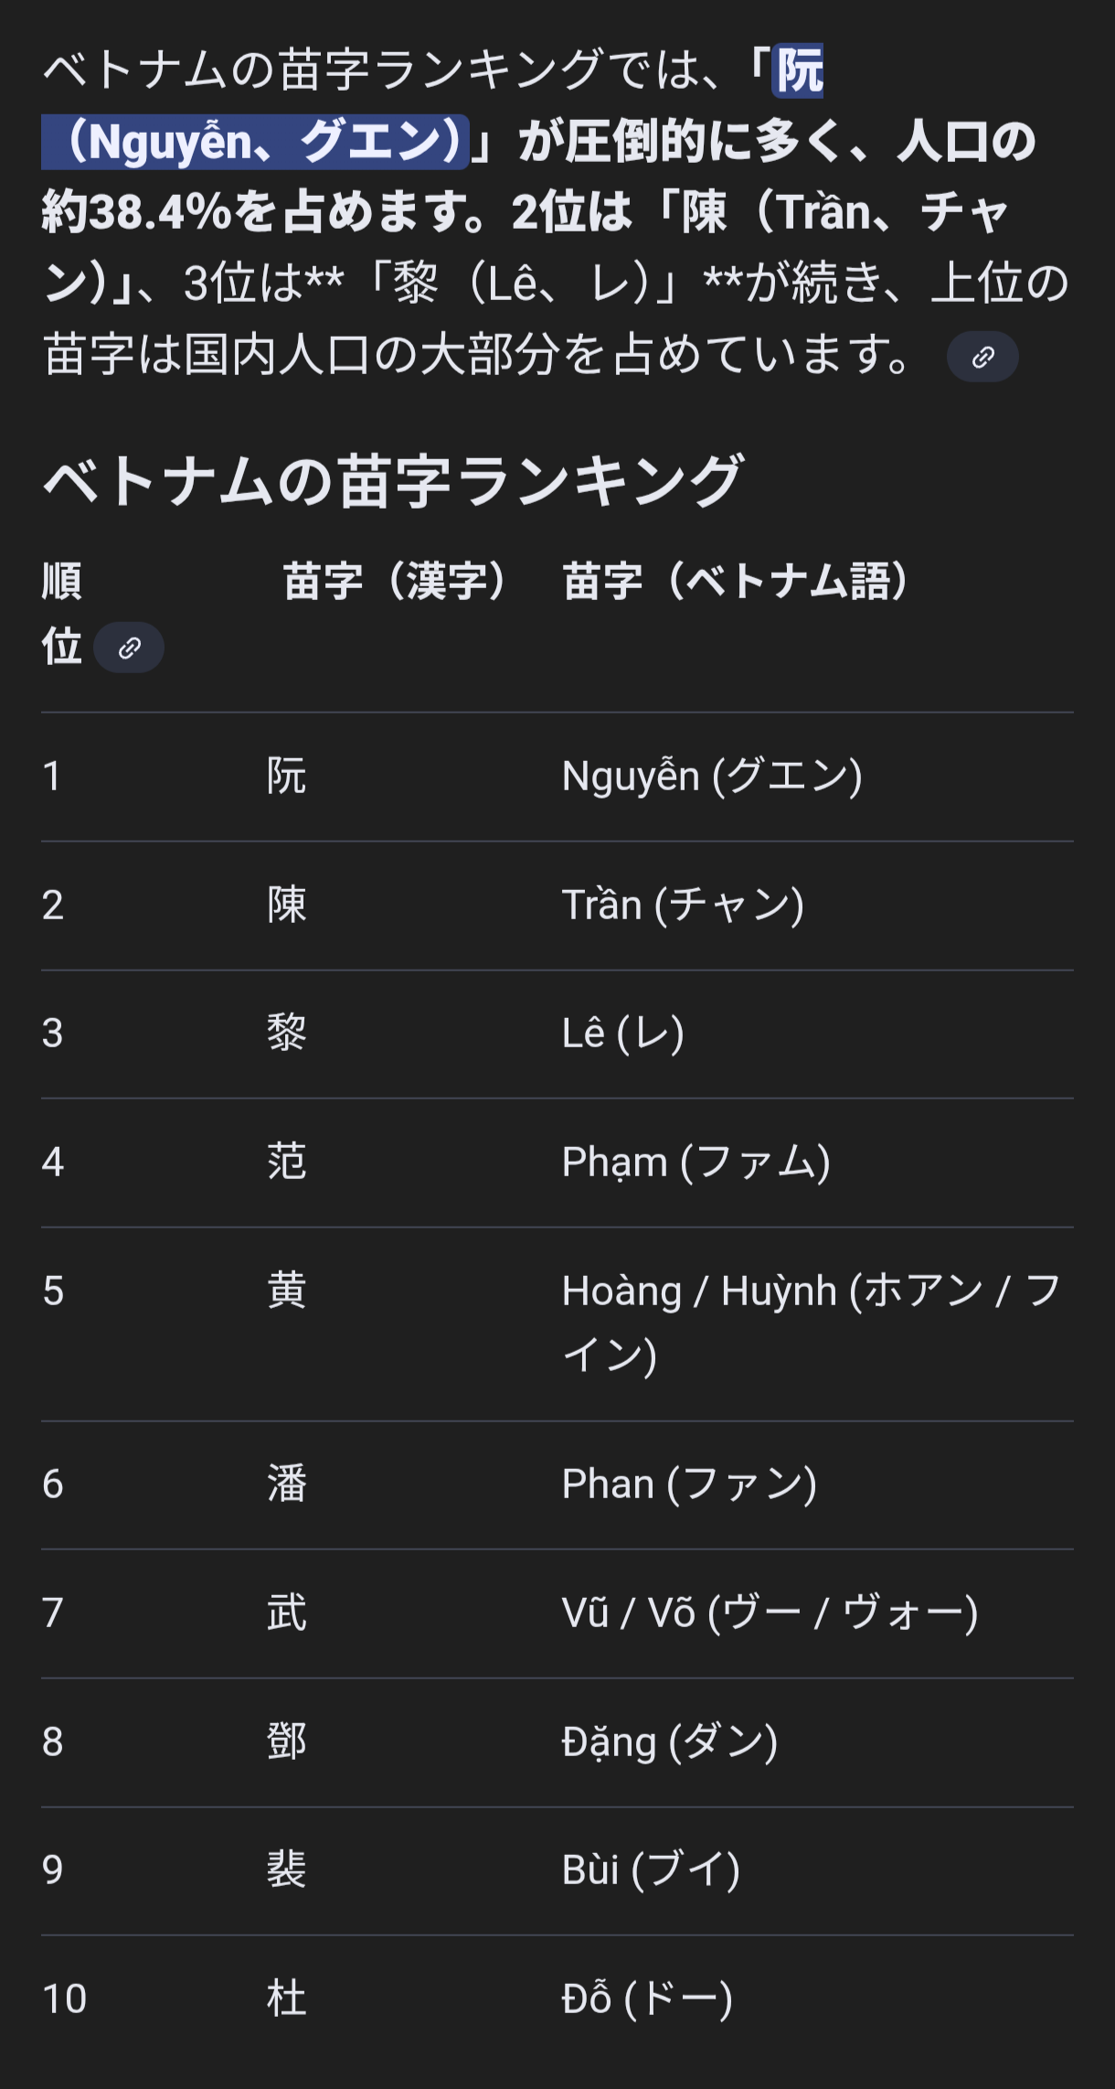This screenshot has width=1115, height=2089.
Task: Click the kanji 潘 in the table
Action: tap(287, 1484)
